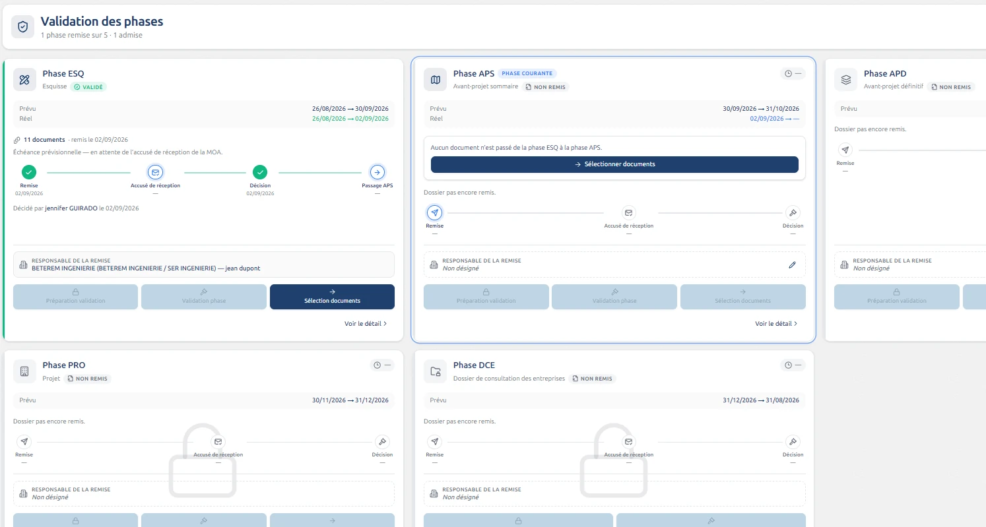The width and height of the screenshot is (986, 527).
Task: Click the ESQ Remise green check step
Action: (28, 172)
